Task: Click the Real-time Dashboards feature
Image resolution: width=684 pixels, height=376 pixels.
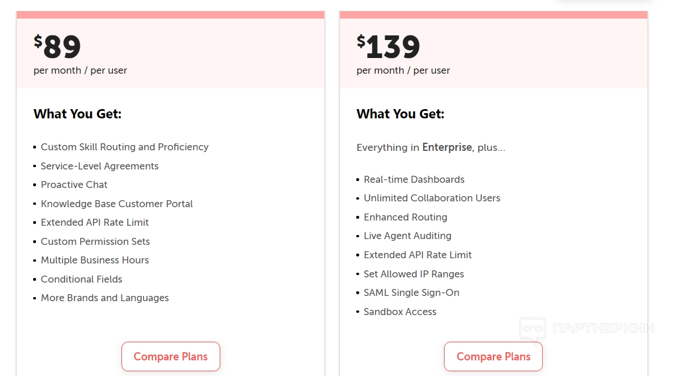Action: coord(414,179)
